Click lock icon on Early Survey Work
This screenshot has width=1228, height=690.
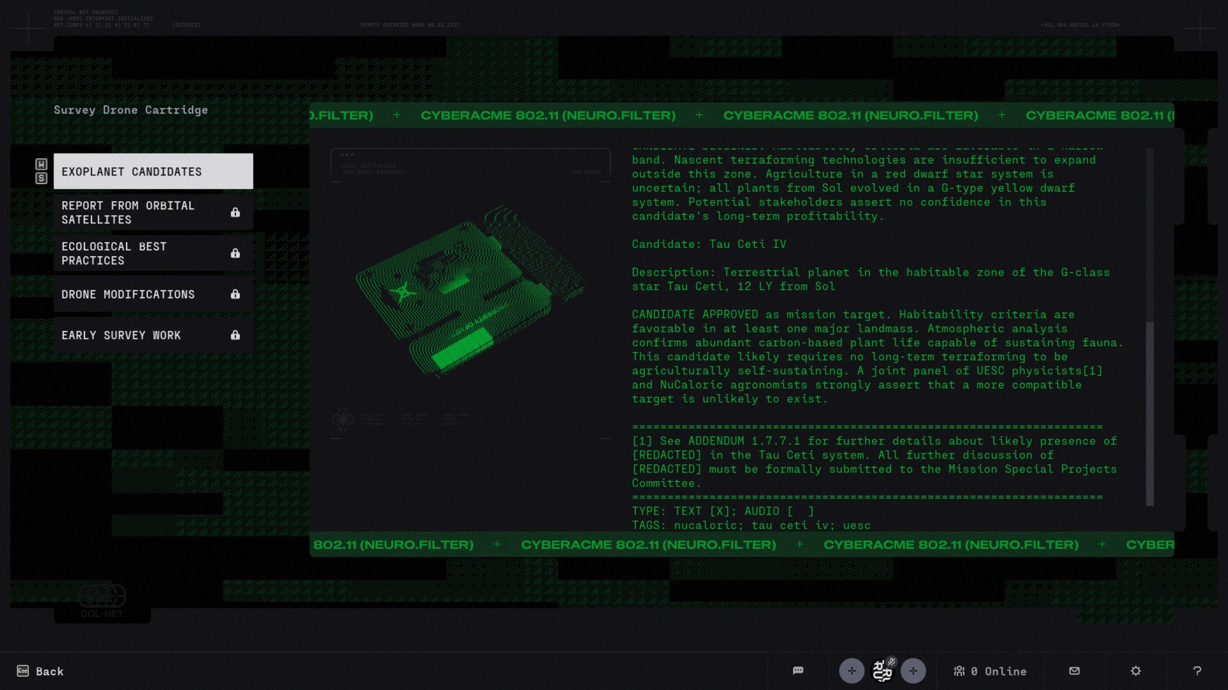pos(235,335)
